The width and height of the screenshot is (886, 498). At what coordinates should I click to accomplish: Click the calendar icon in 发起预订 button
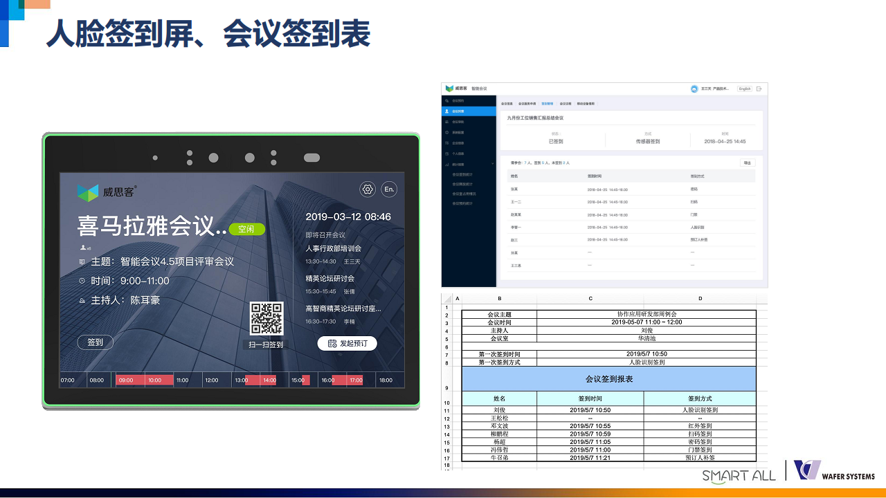332,343
